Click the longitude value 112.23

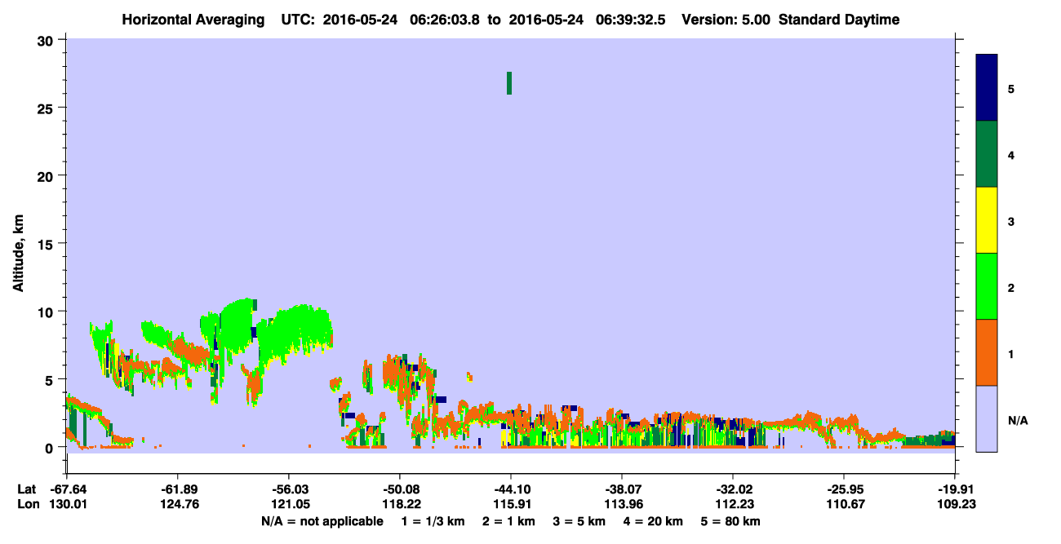coord(733,504)
